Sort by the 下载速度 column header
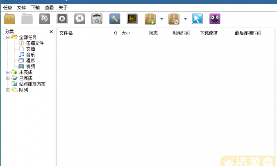This screenshot has height=166, width=277. [x=209, y=33]
